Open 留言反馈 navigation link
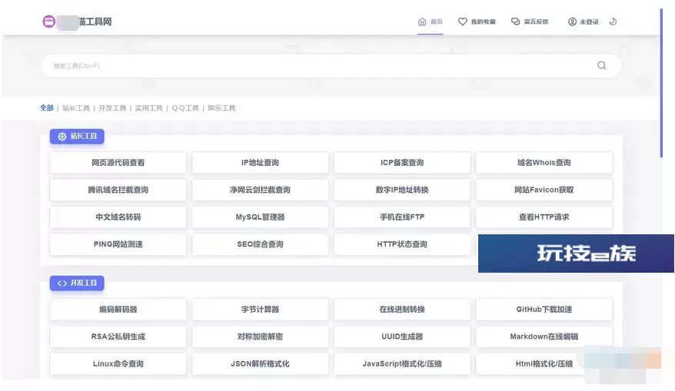Viewport: 675px width, 391px height. point(536,22)
